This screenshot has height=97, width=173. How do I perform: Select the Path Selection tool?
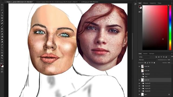coord(2,50)
